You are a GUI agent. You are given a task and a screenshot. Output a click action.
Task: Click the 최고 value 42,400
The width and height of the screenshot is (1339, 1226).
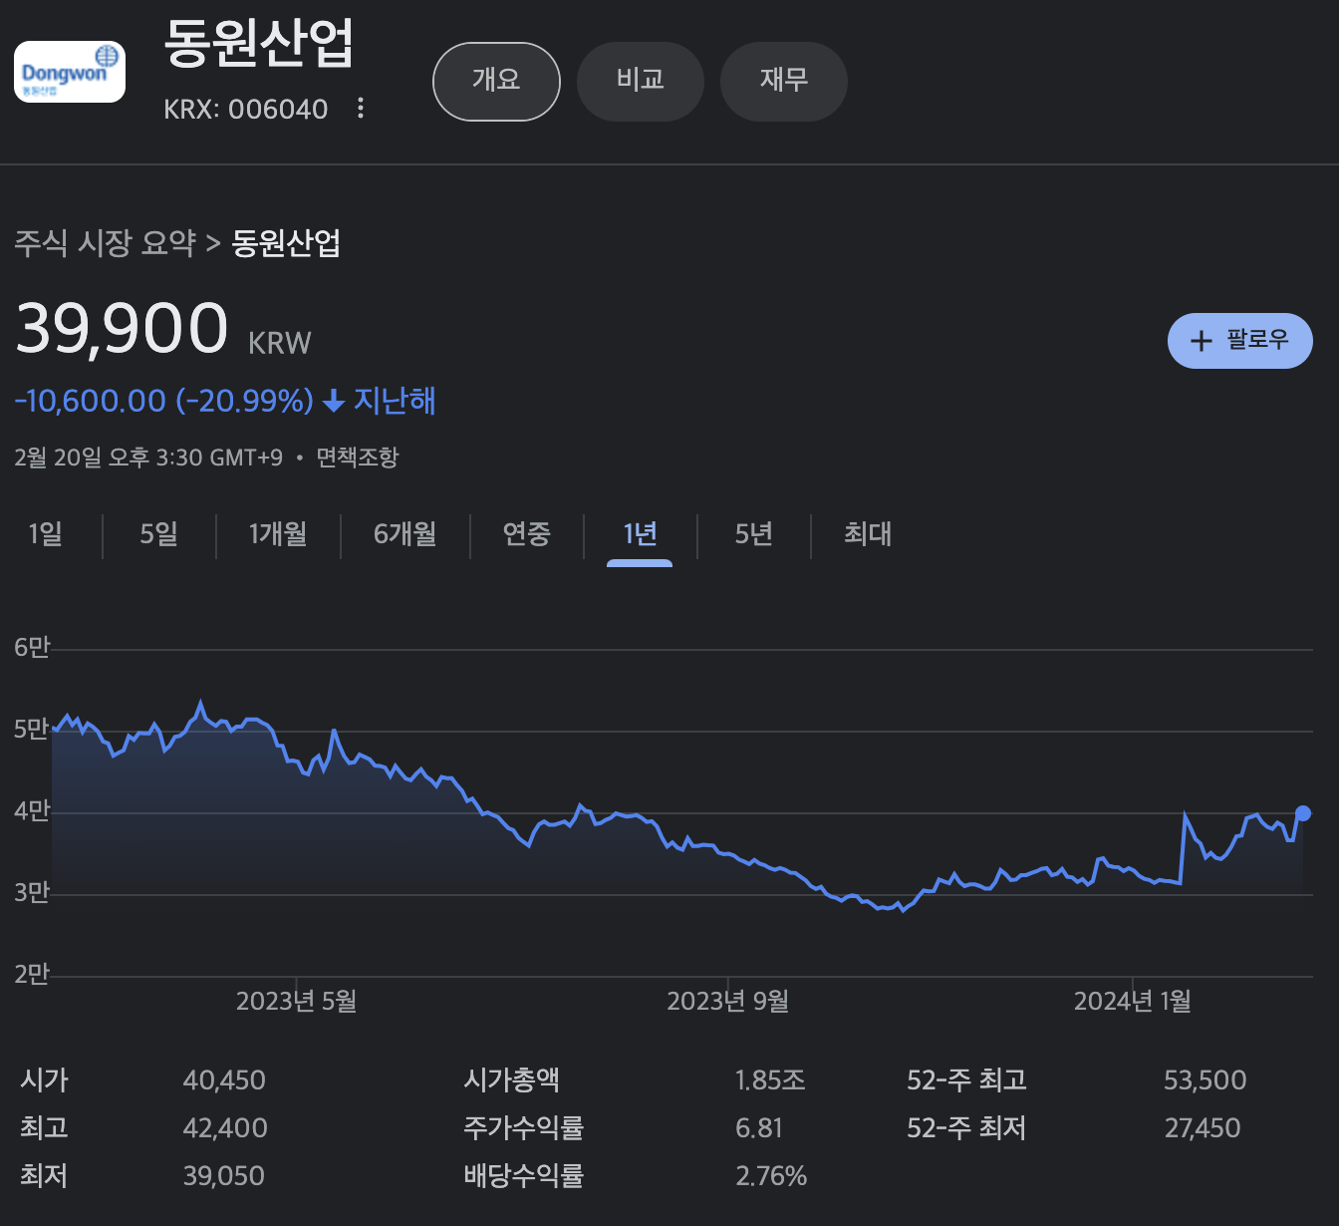coord(225,1128)
